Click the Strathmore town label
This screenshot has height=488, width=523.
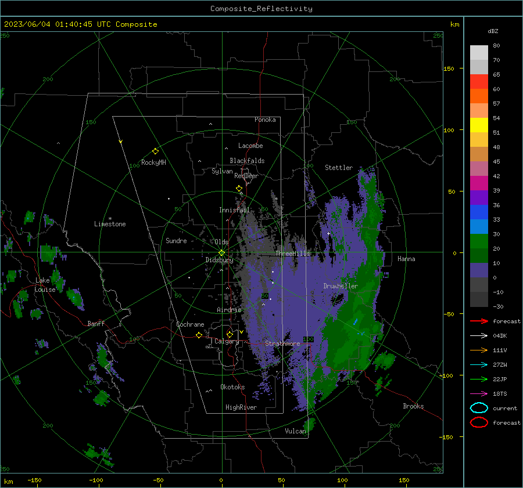(282, 344)
